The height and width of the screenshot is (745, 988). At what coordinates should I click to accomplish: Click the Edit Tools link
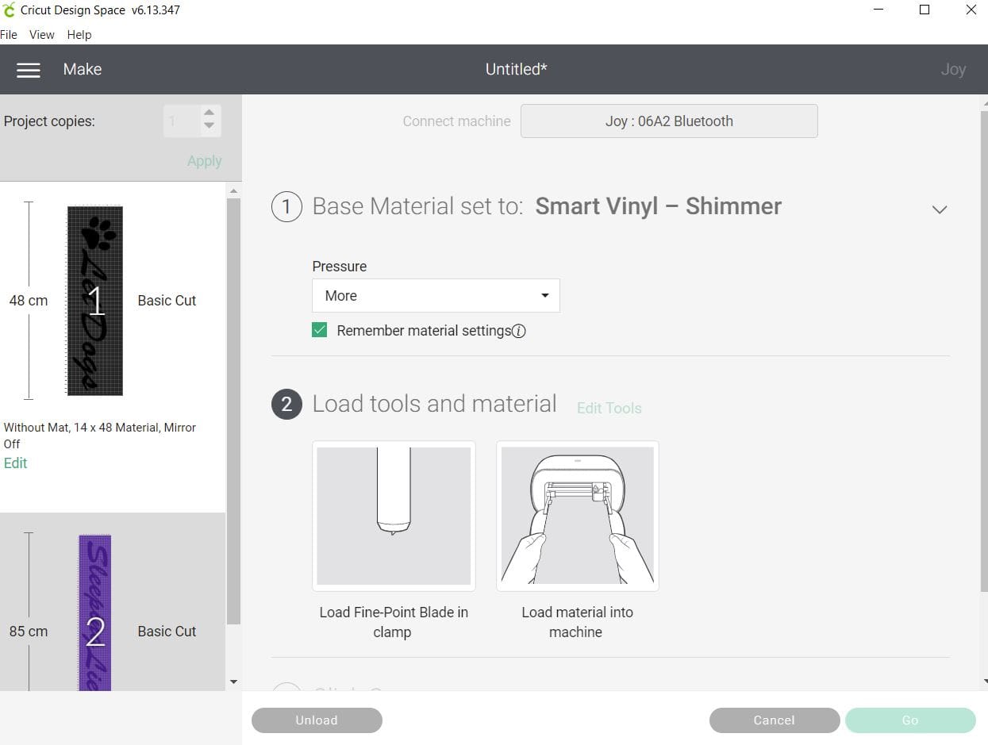tap(609, 408)
